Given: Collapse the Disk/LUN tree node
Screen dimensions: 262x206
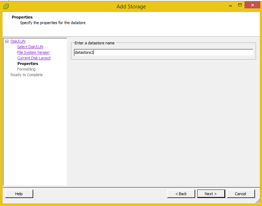Looking at the screenshot, I should click(x=7, y=41).
